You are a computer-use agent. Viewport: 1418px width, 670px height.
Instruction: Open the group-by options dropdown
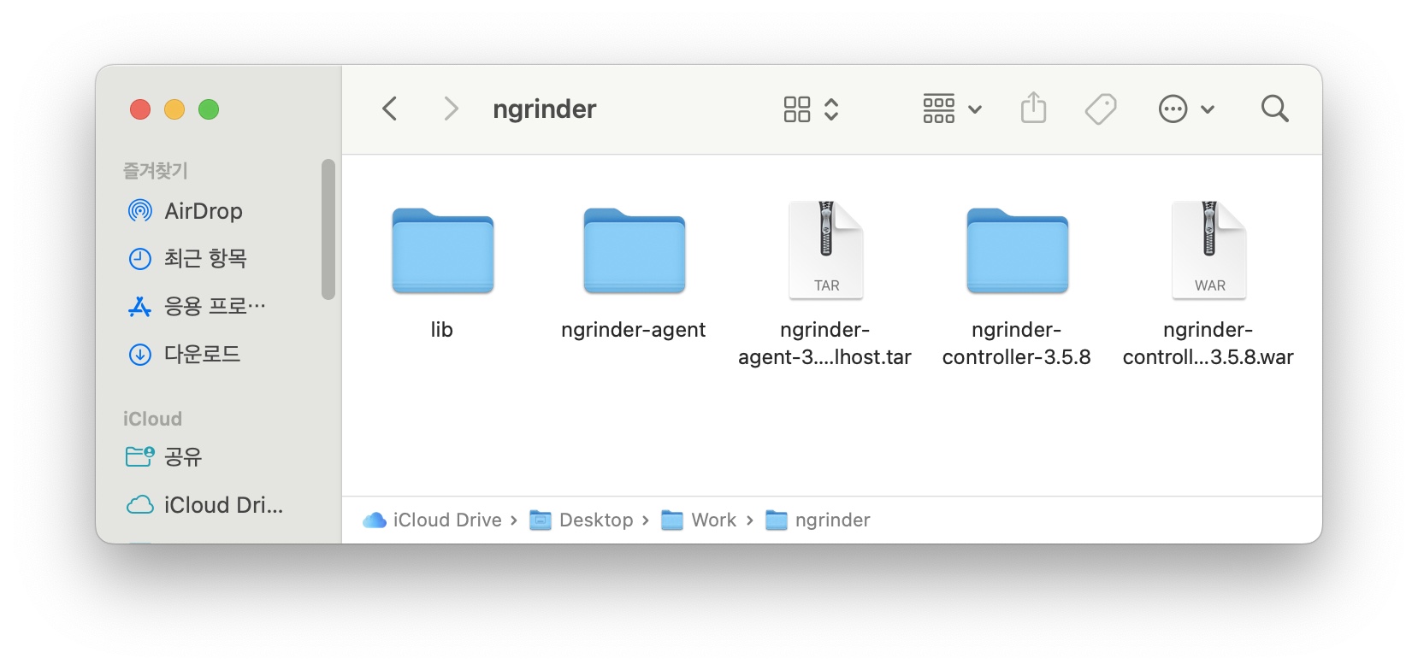952,109
